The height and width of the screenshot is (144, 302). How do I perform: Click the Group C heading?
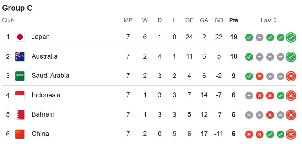17,8
